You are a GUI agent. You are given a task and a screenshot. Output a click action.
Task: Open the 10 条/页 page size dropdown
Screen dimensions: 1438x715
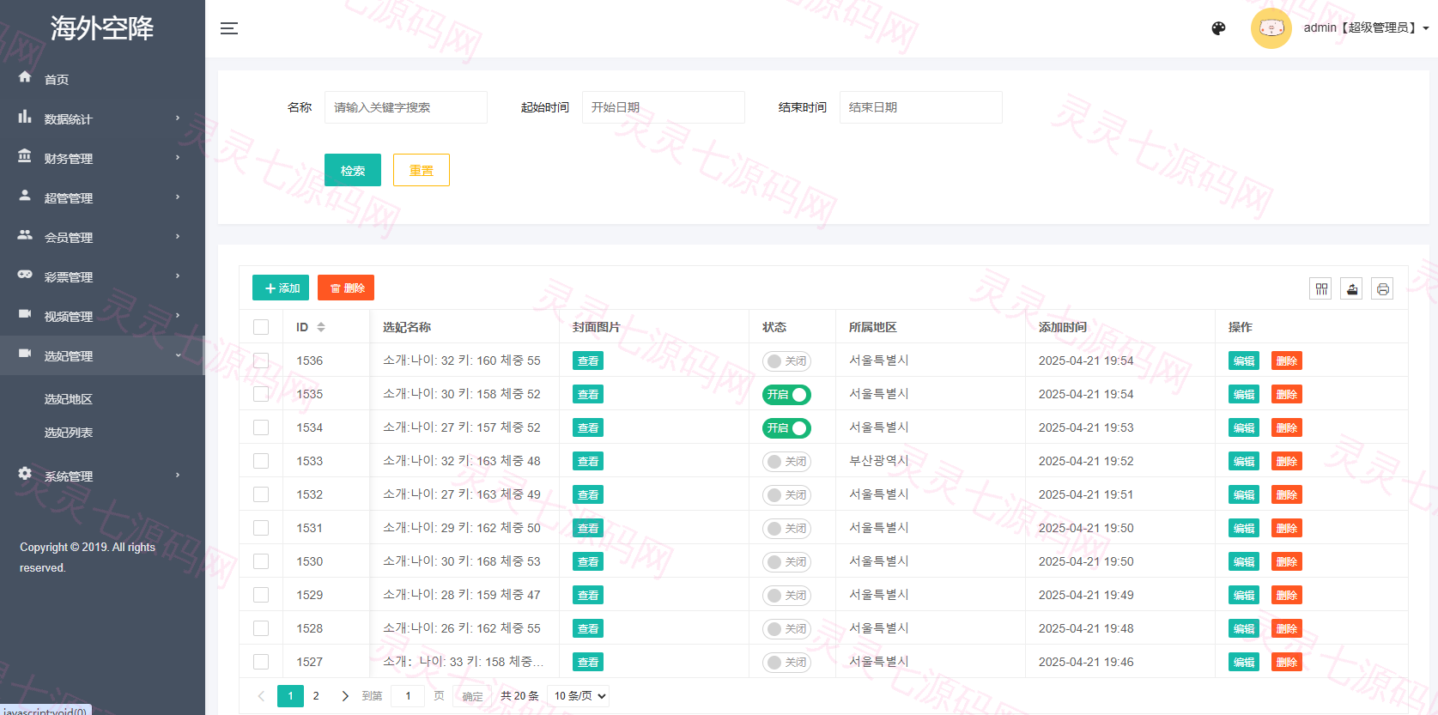(x=579, y=696)
